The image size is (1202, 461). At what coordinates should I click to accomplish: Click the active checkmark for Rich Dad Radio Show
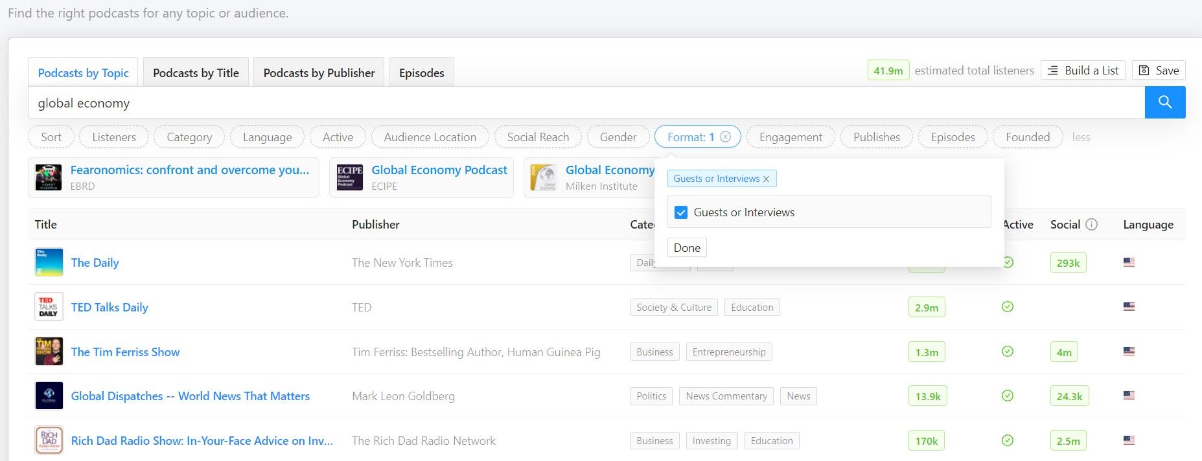1008,440
